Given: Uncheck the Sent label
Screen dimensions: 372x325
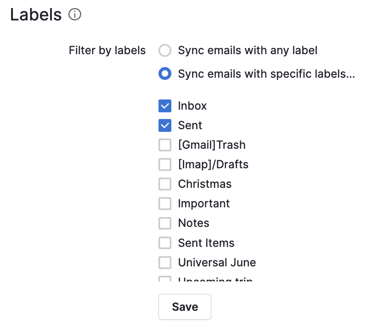Looking at the screenshot, I should click(165, 125).
